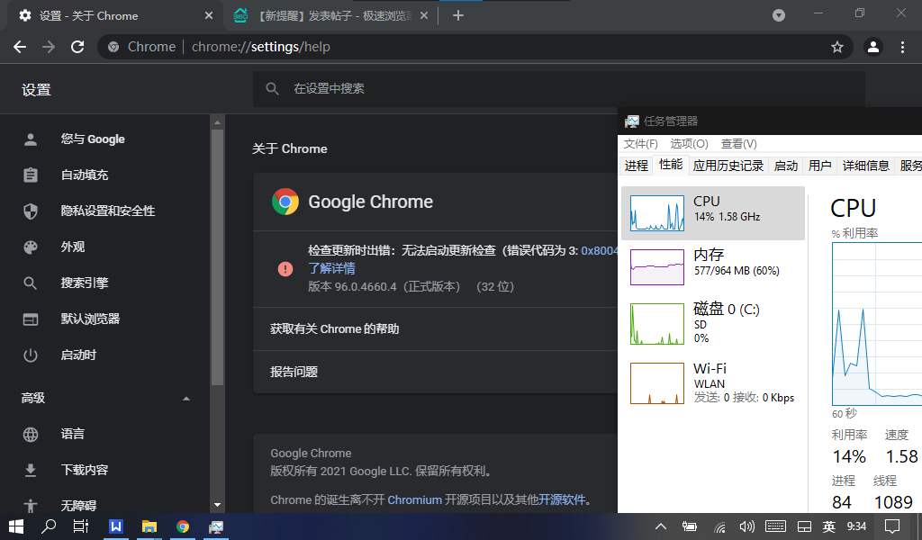The image size is (922, 540).
Task: Open the WPS Word taskbar icon
Action: pos(116,526)
